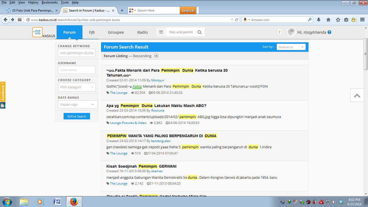Open thread PEMIMPIN WANITA YANG PALING BERPENGARUH
This screenshot has height=207, width=368.
(162, 136)
